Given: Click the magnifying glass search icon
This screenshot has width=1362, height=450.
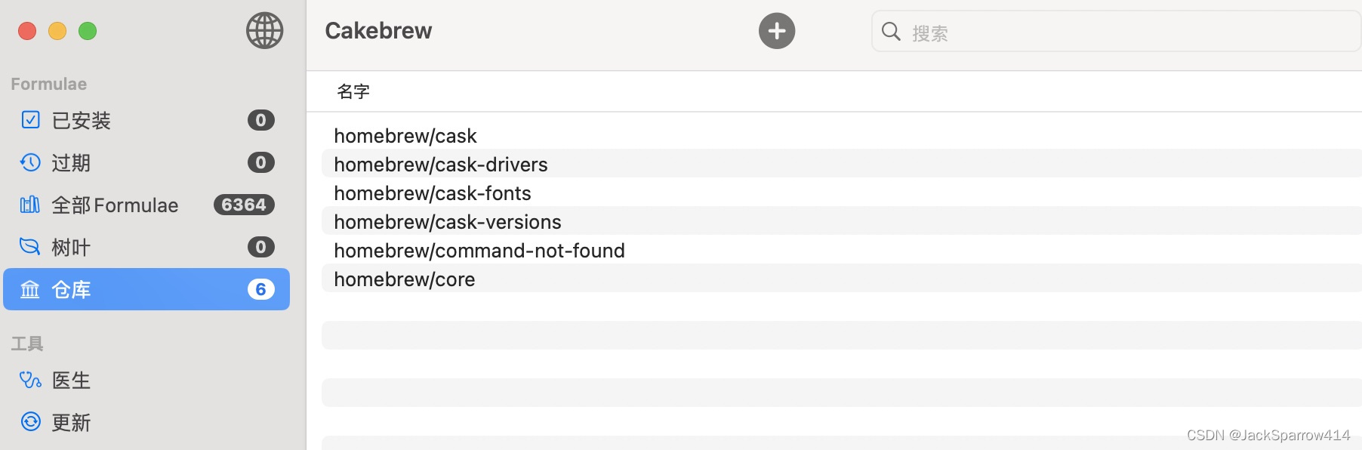Looking at the screenshot, I should point(891,32).
